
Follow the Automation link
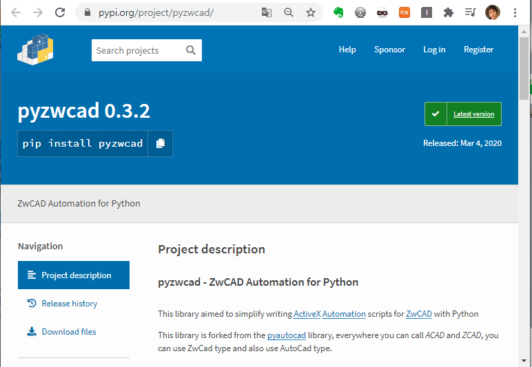[x=344, y=314]
